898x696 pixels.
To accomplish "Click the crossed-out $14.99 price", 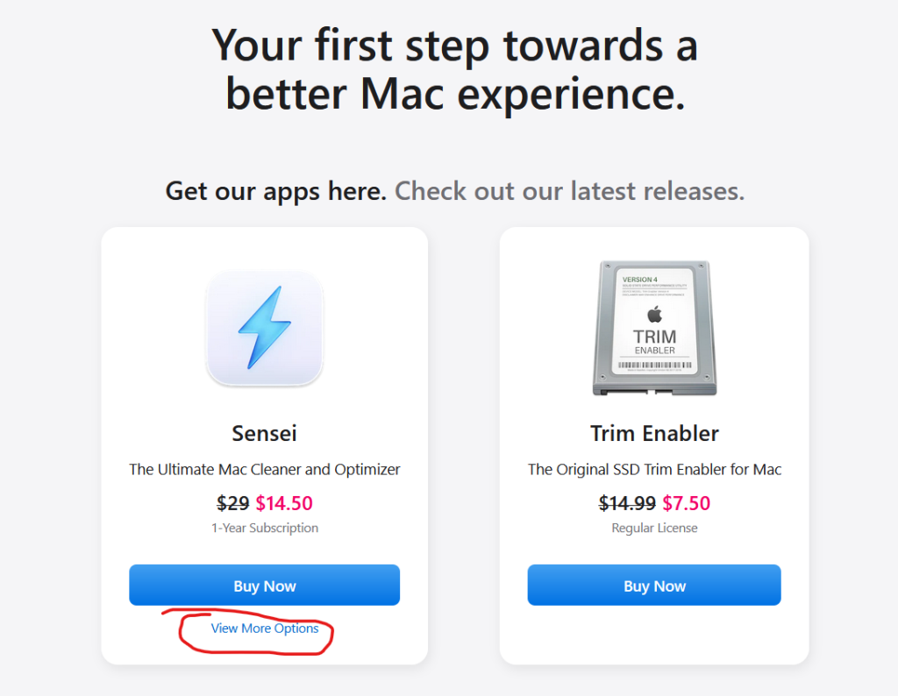I will click(x=627, y=503).
